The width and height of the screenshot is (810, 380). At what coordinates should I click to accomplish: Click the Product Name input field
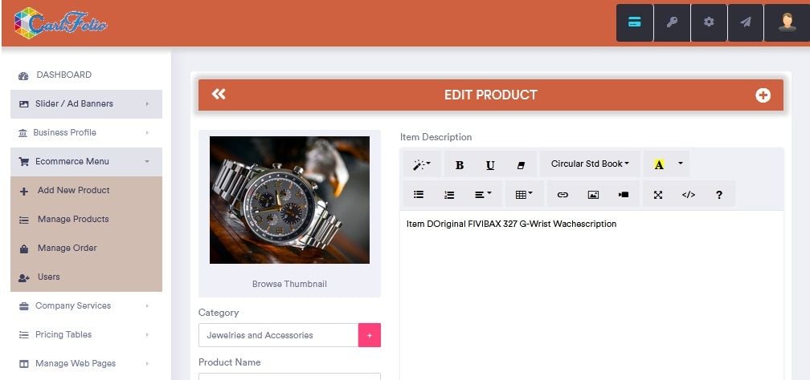pos(289,376)
